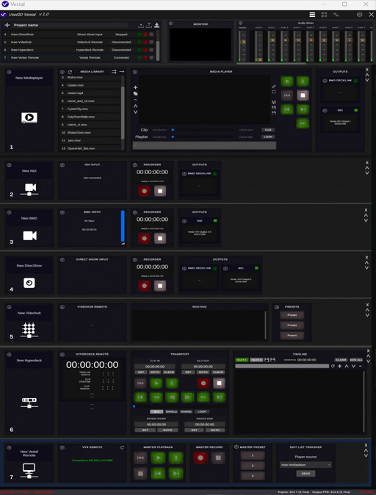Refresh the Media Library list

pyautogui.click(x=70, y=72)
